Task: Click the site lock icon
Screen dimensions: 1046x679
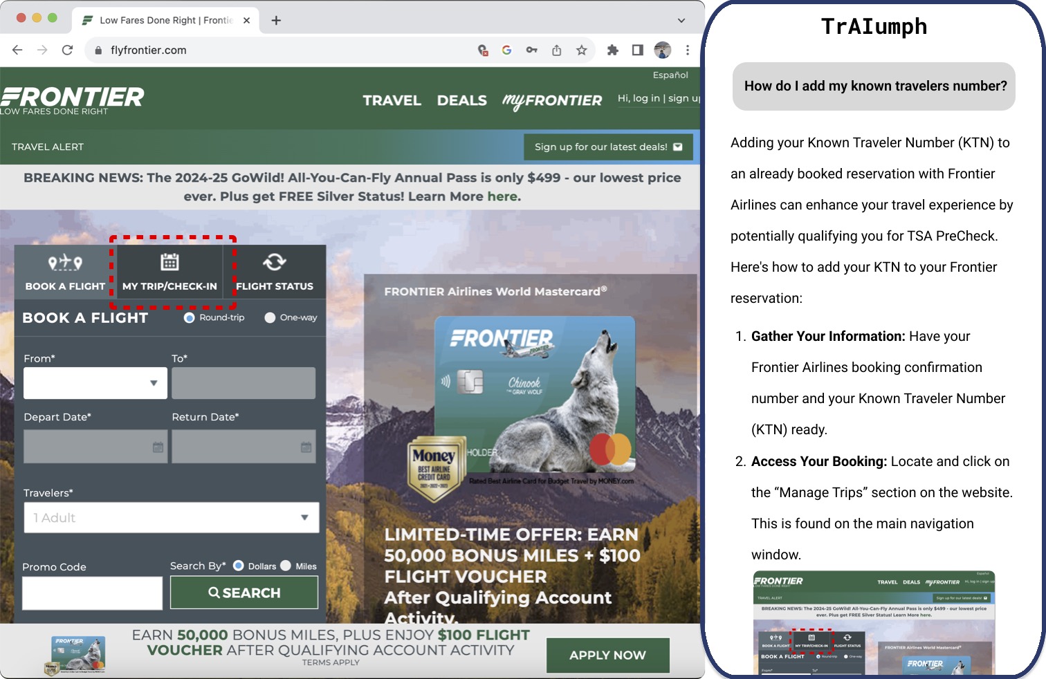Action: (98, 50)
